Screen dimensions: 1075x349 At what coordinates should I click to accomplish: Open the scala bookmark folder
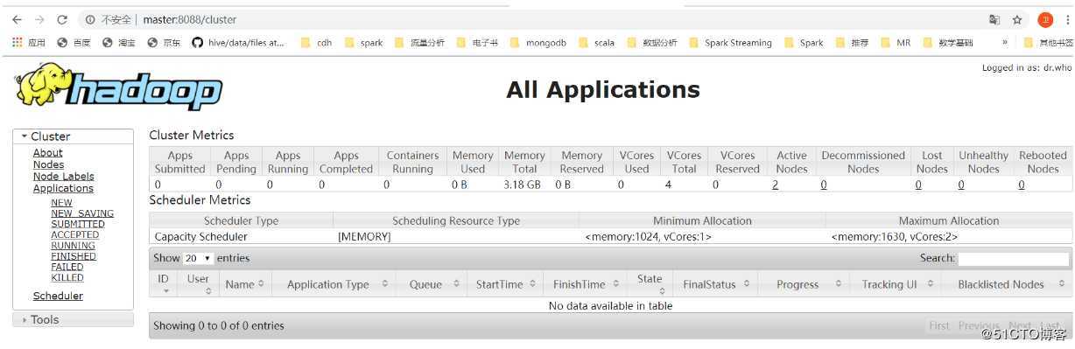(x=596, y=42)
